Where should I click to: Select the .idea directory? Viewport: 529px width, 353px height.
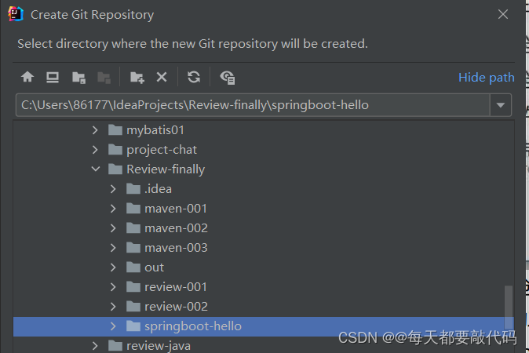tap(263, 189)
